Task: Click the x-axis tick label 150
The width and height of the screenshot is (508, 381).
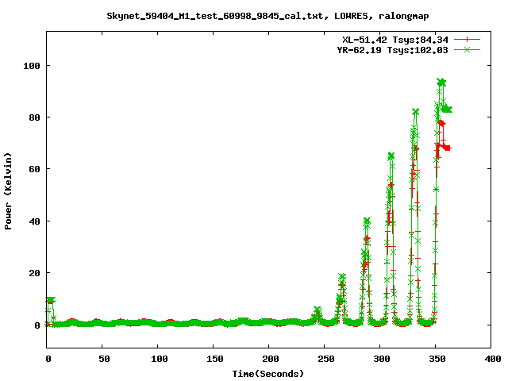Action: coord(215,359)
